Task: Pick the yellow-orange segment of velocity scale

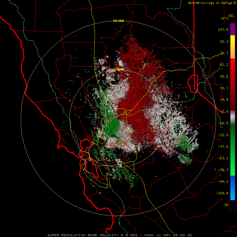Action: tap(233, 47)
